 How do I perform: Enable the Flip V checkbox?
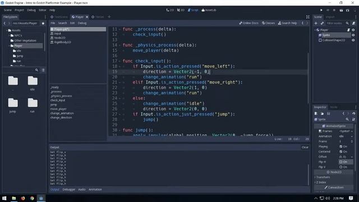[x=341, y=167]
